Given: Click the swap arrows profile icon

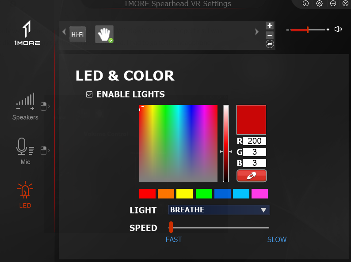Looking at the screenshot, I should coord(270,44).
